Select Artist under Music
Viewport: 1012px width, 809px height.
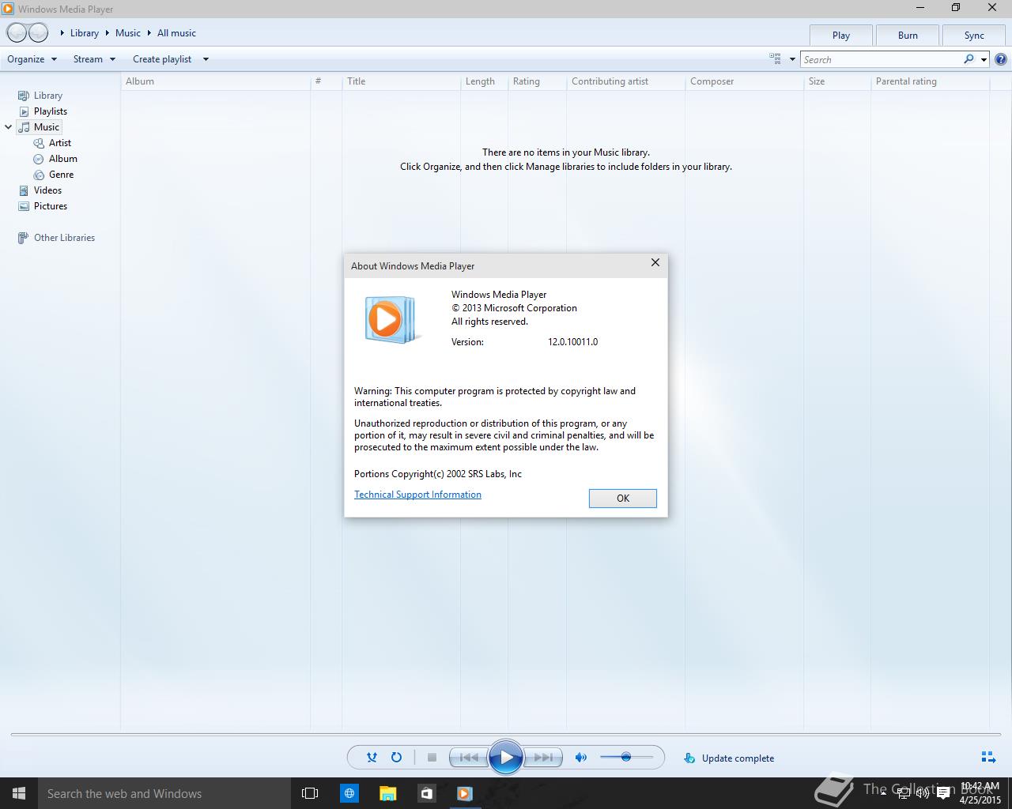pos(59,143)
